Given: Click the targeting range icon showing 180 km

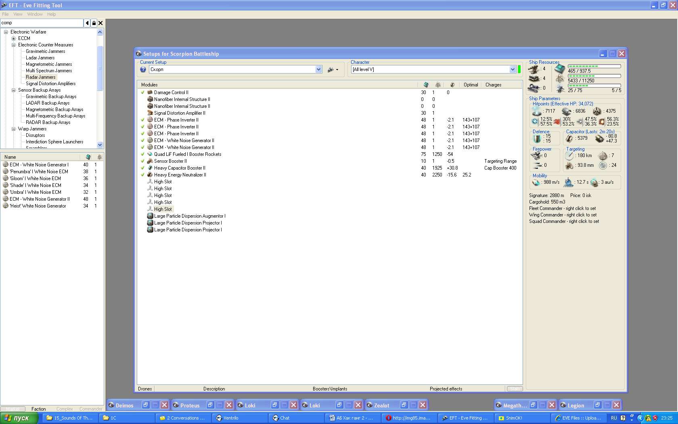Looking at the screenshot, I should pyautogui.click(x=569, y=155).
